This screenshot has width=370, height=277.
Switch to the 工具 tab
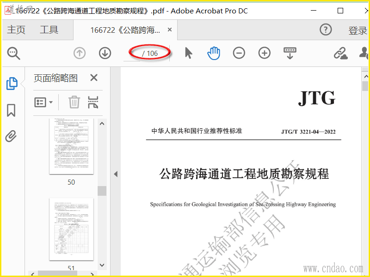tap(49, 30)
